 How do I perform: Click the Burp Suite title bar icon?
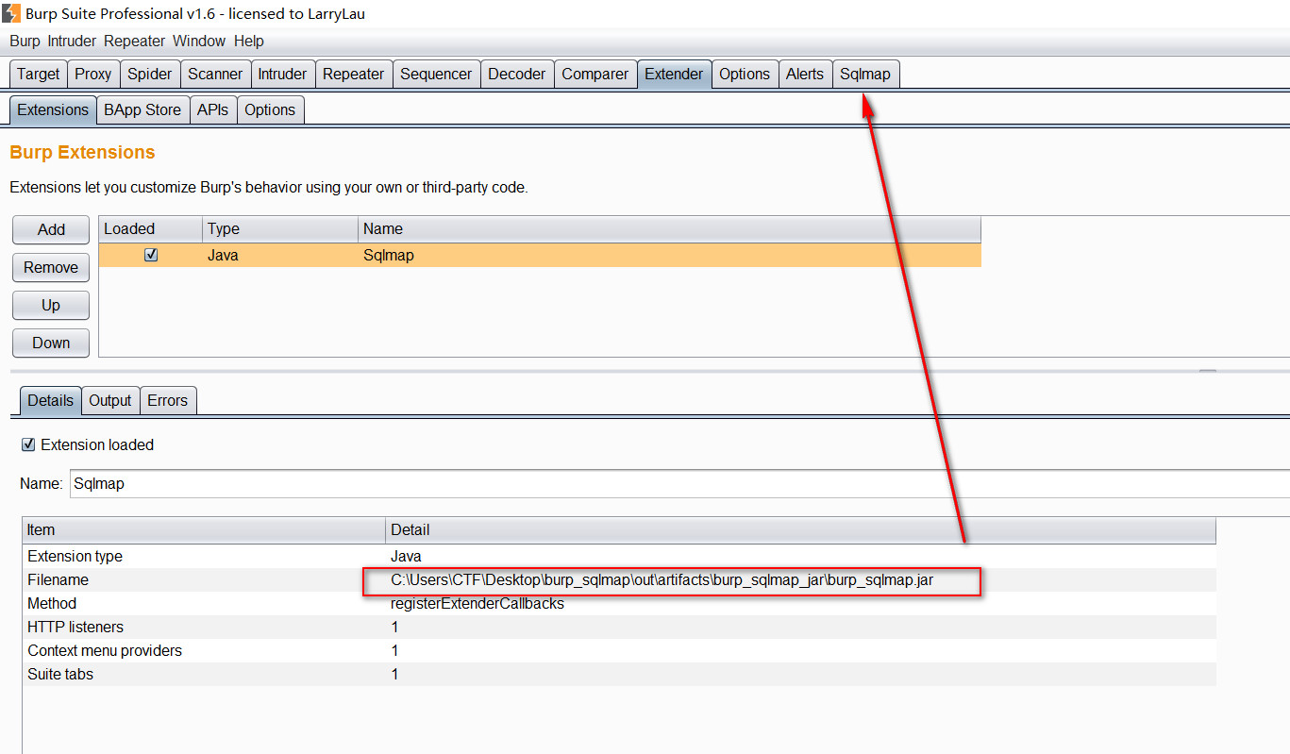pos(11,13)
